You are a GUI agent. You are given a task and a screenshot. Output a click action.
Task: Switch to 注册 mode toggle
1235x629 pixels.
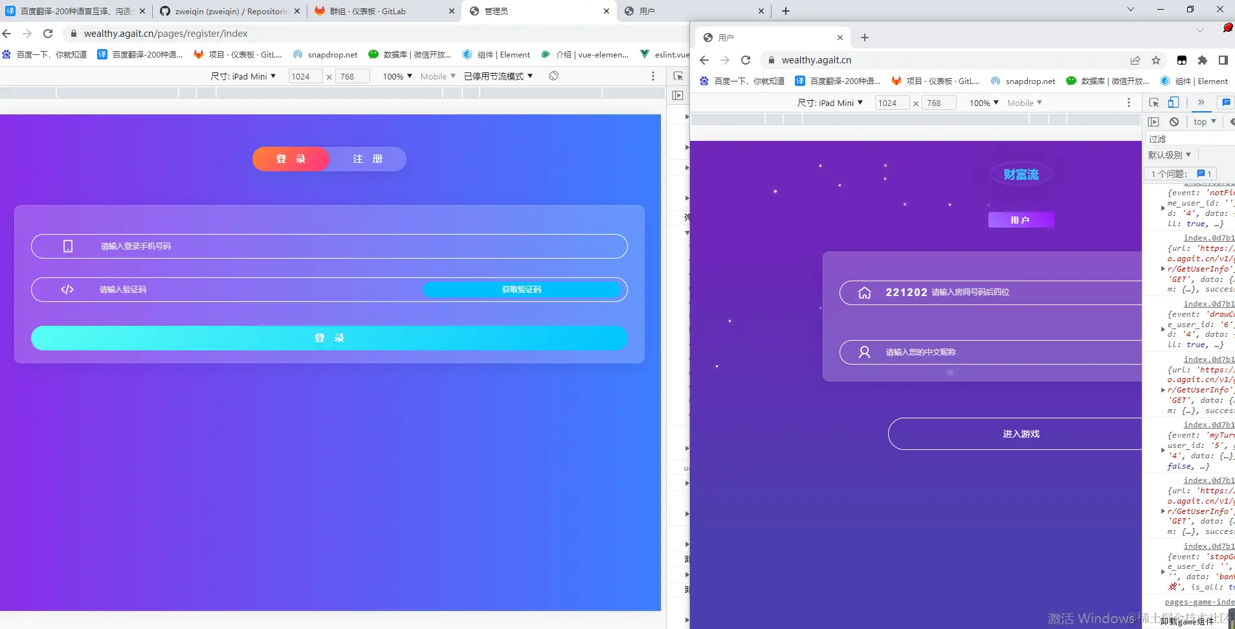pyautogui.click(x=368, y=159)
